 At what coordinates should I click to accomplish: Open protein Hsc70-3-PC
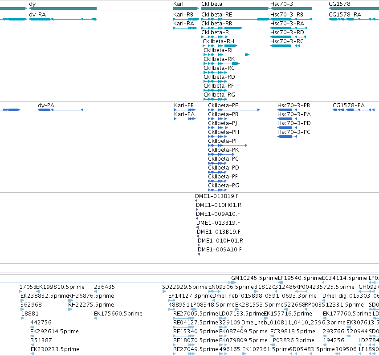pyautogui.click(x=294, y=132)
